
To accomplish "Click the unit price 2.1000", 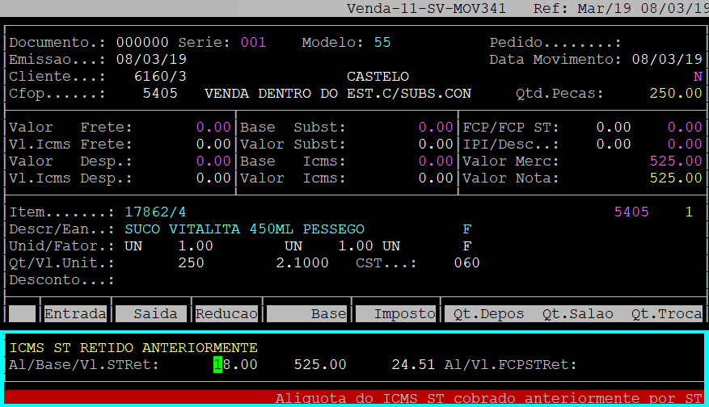I will click(x=302, y=263).
